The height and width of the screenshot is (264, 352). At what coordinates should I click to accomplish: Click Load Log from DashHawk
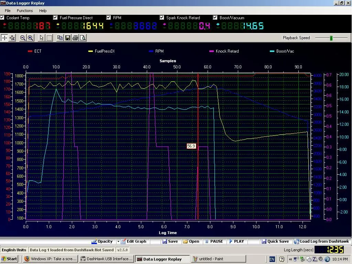point(321,241)
